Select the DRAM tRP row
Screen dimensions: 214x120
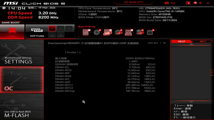tap(105, 73)
